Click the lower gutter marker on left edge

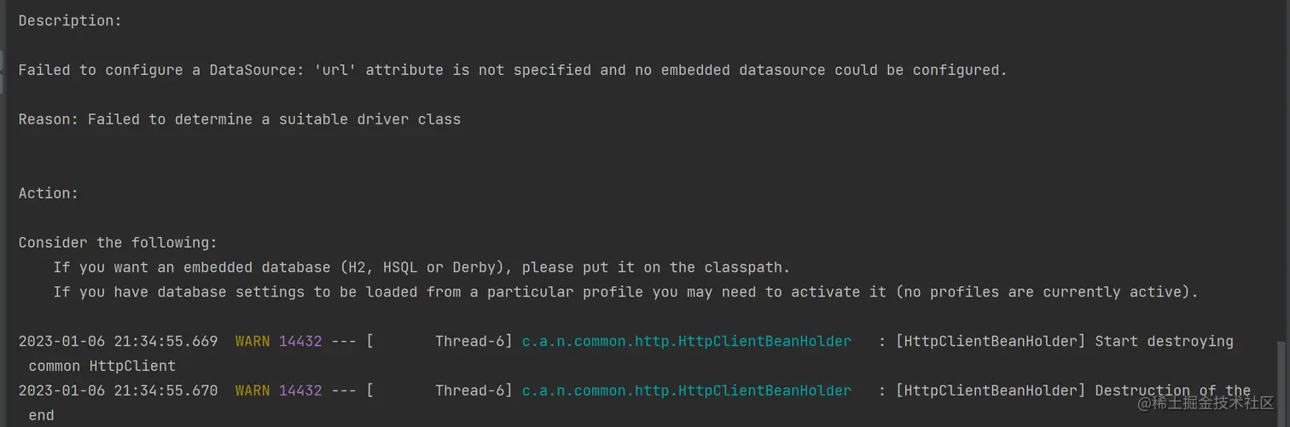2,84
